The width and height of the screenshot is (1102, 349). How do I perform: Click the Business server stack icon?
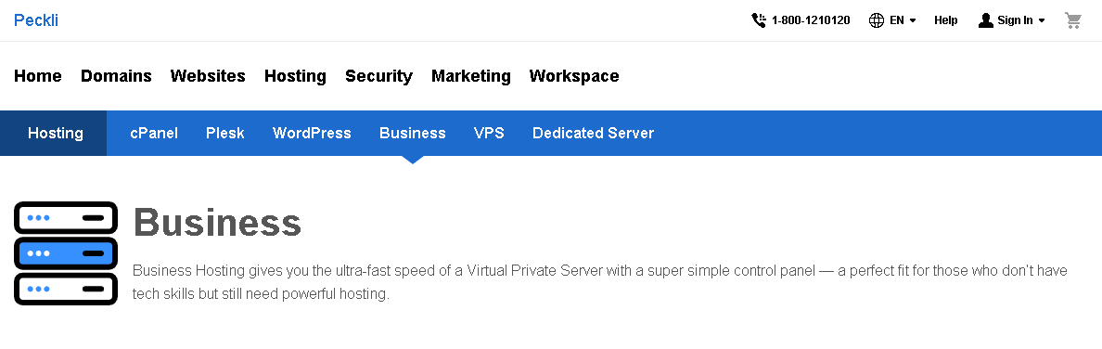[65, 253]
